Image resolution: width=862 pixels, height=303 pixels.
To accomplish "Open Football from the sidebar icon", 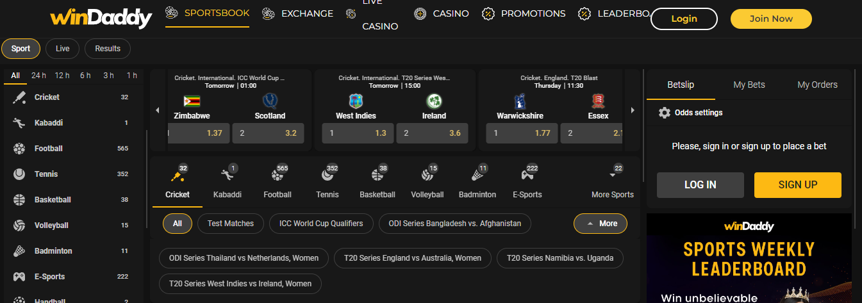I will [x=20, y=149].
